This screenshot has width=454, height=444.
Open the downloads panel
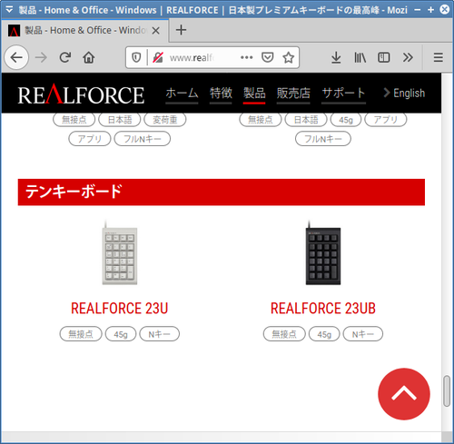(x=336, y=57)
